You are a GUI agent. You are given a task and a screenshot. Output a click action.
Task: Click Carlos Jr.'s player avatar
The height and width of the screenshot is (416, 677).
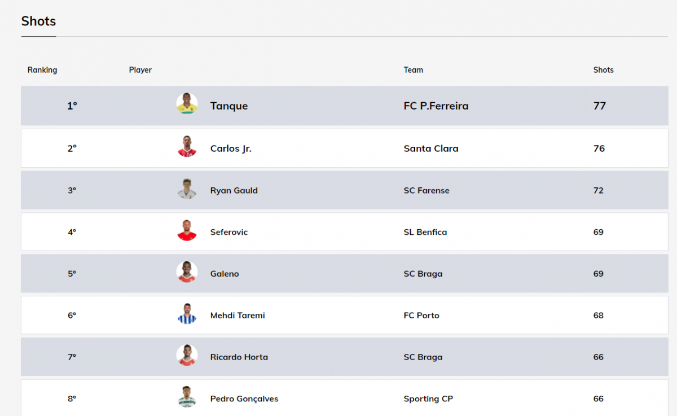[x=187, y=148]
